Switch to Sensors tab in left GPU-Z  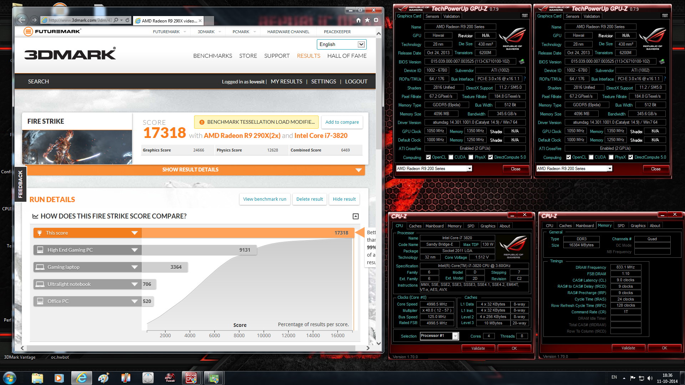432,16
